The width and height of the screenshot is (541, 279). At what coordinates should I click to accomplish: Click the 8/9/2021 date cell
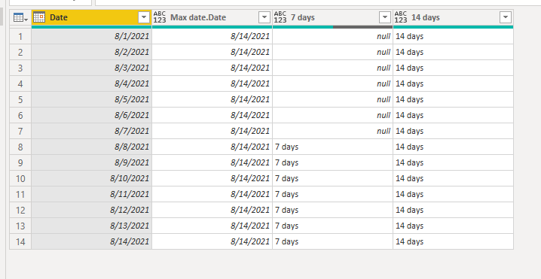click(x=91, y=162)
